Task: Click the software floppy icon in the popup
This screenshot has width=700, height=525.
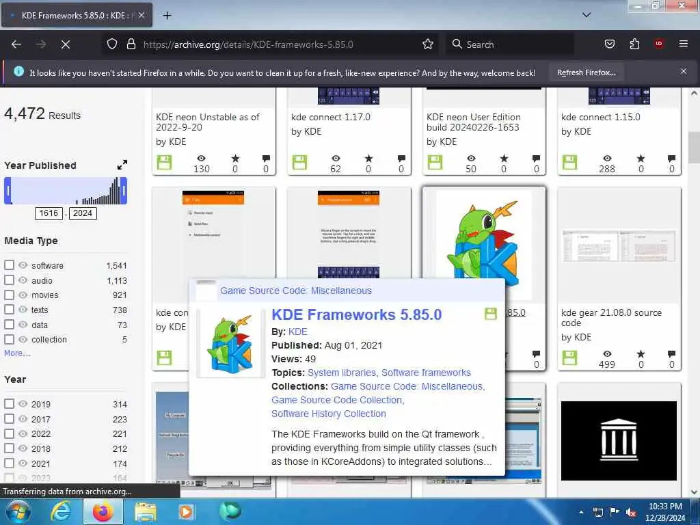Action: point(491,313)
